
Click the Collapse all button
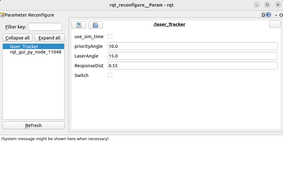(x=18, y=38)
